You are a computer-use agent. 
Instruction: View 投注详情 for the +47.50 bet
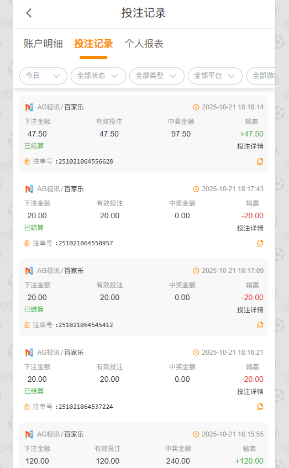point(250,146)
